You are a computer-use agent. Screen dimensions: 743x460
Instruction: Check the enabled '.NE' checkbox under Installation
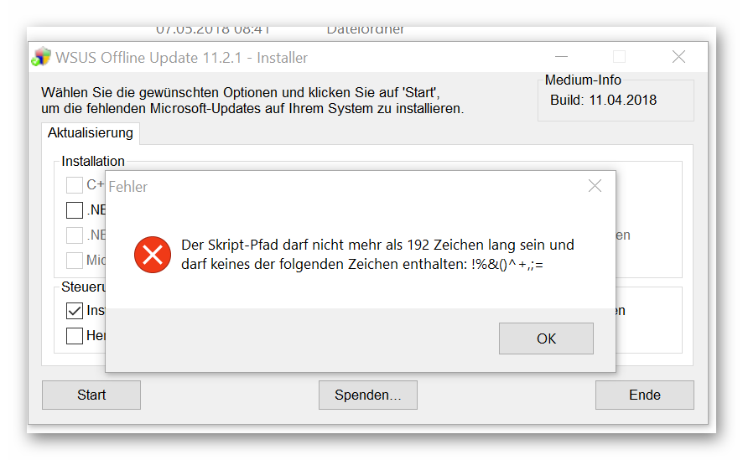[x=75, y=210]
